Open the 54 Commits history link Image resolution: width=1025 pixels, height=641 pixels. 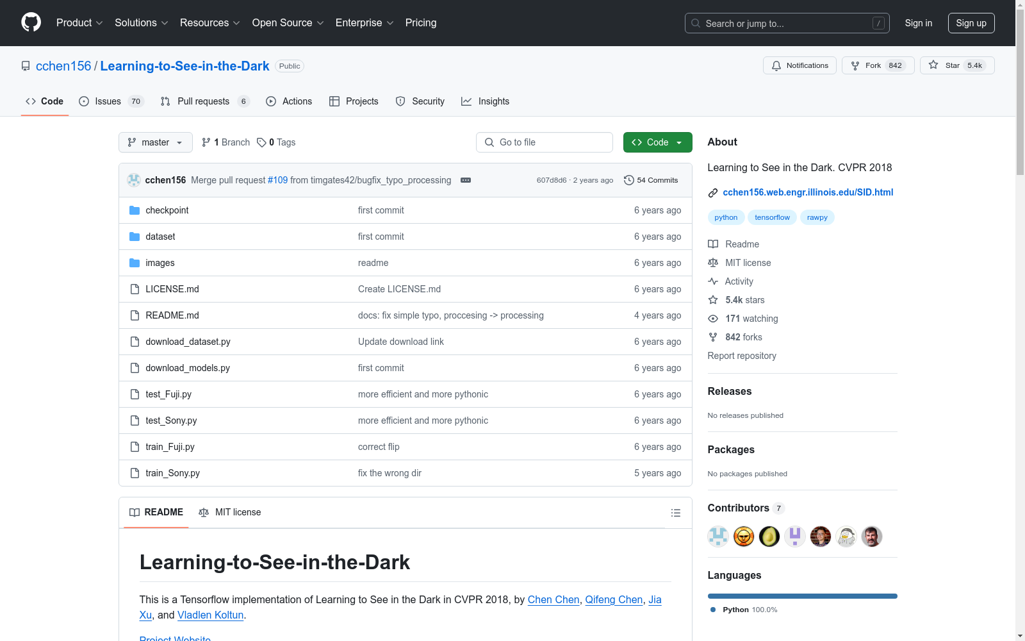[x=651, y=180]
